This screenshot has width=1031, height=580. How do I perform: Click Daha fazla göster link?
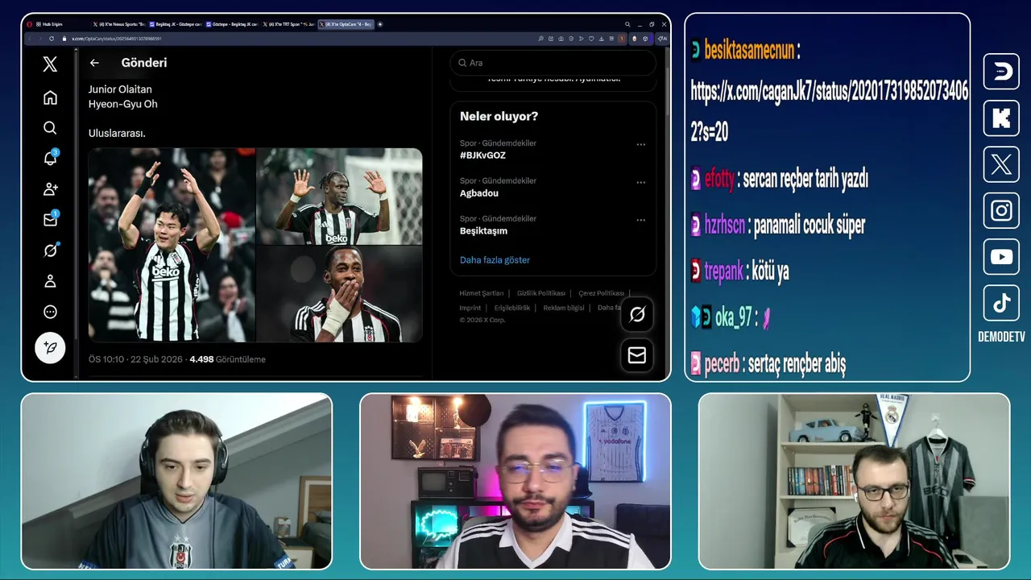click(495, 260)
